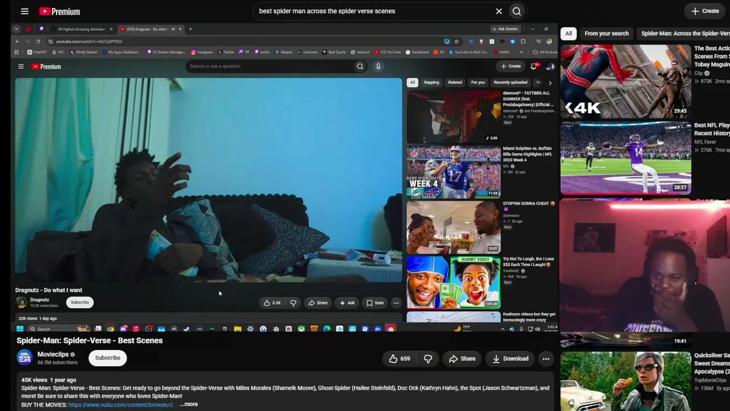Screen dimensions: 730x411
Task: Open the twitch bookmark
Action: click(x=262, y=52)
